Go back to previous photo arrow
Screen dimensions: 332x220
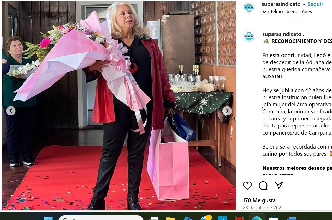[x=11, y=111]
